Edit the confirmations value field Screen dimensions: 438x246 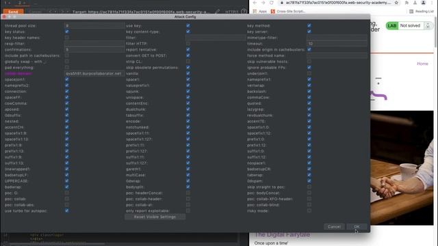point(94,49)
